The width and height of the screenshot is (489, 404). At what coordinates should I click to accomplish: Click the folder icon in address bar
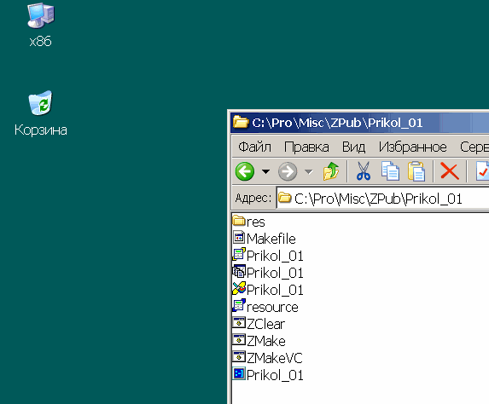[284, 198]
